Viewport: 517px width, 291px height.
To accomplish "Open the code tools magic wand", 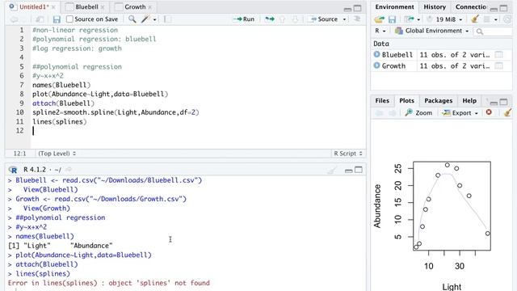I will click(x=145, y=19).
